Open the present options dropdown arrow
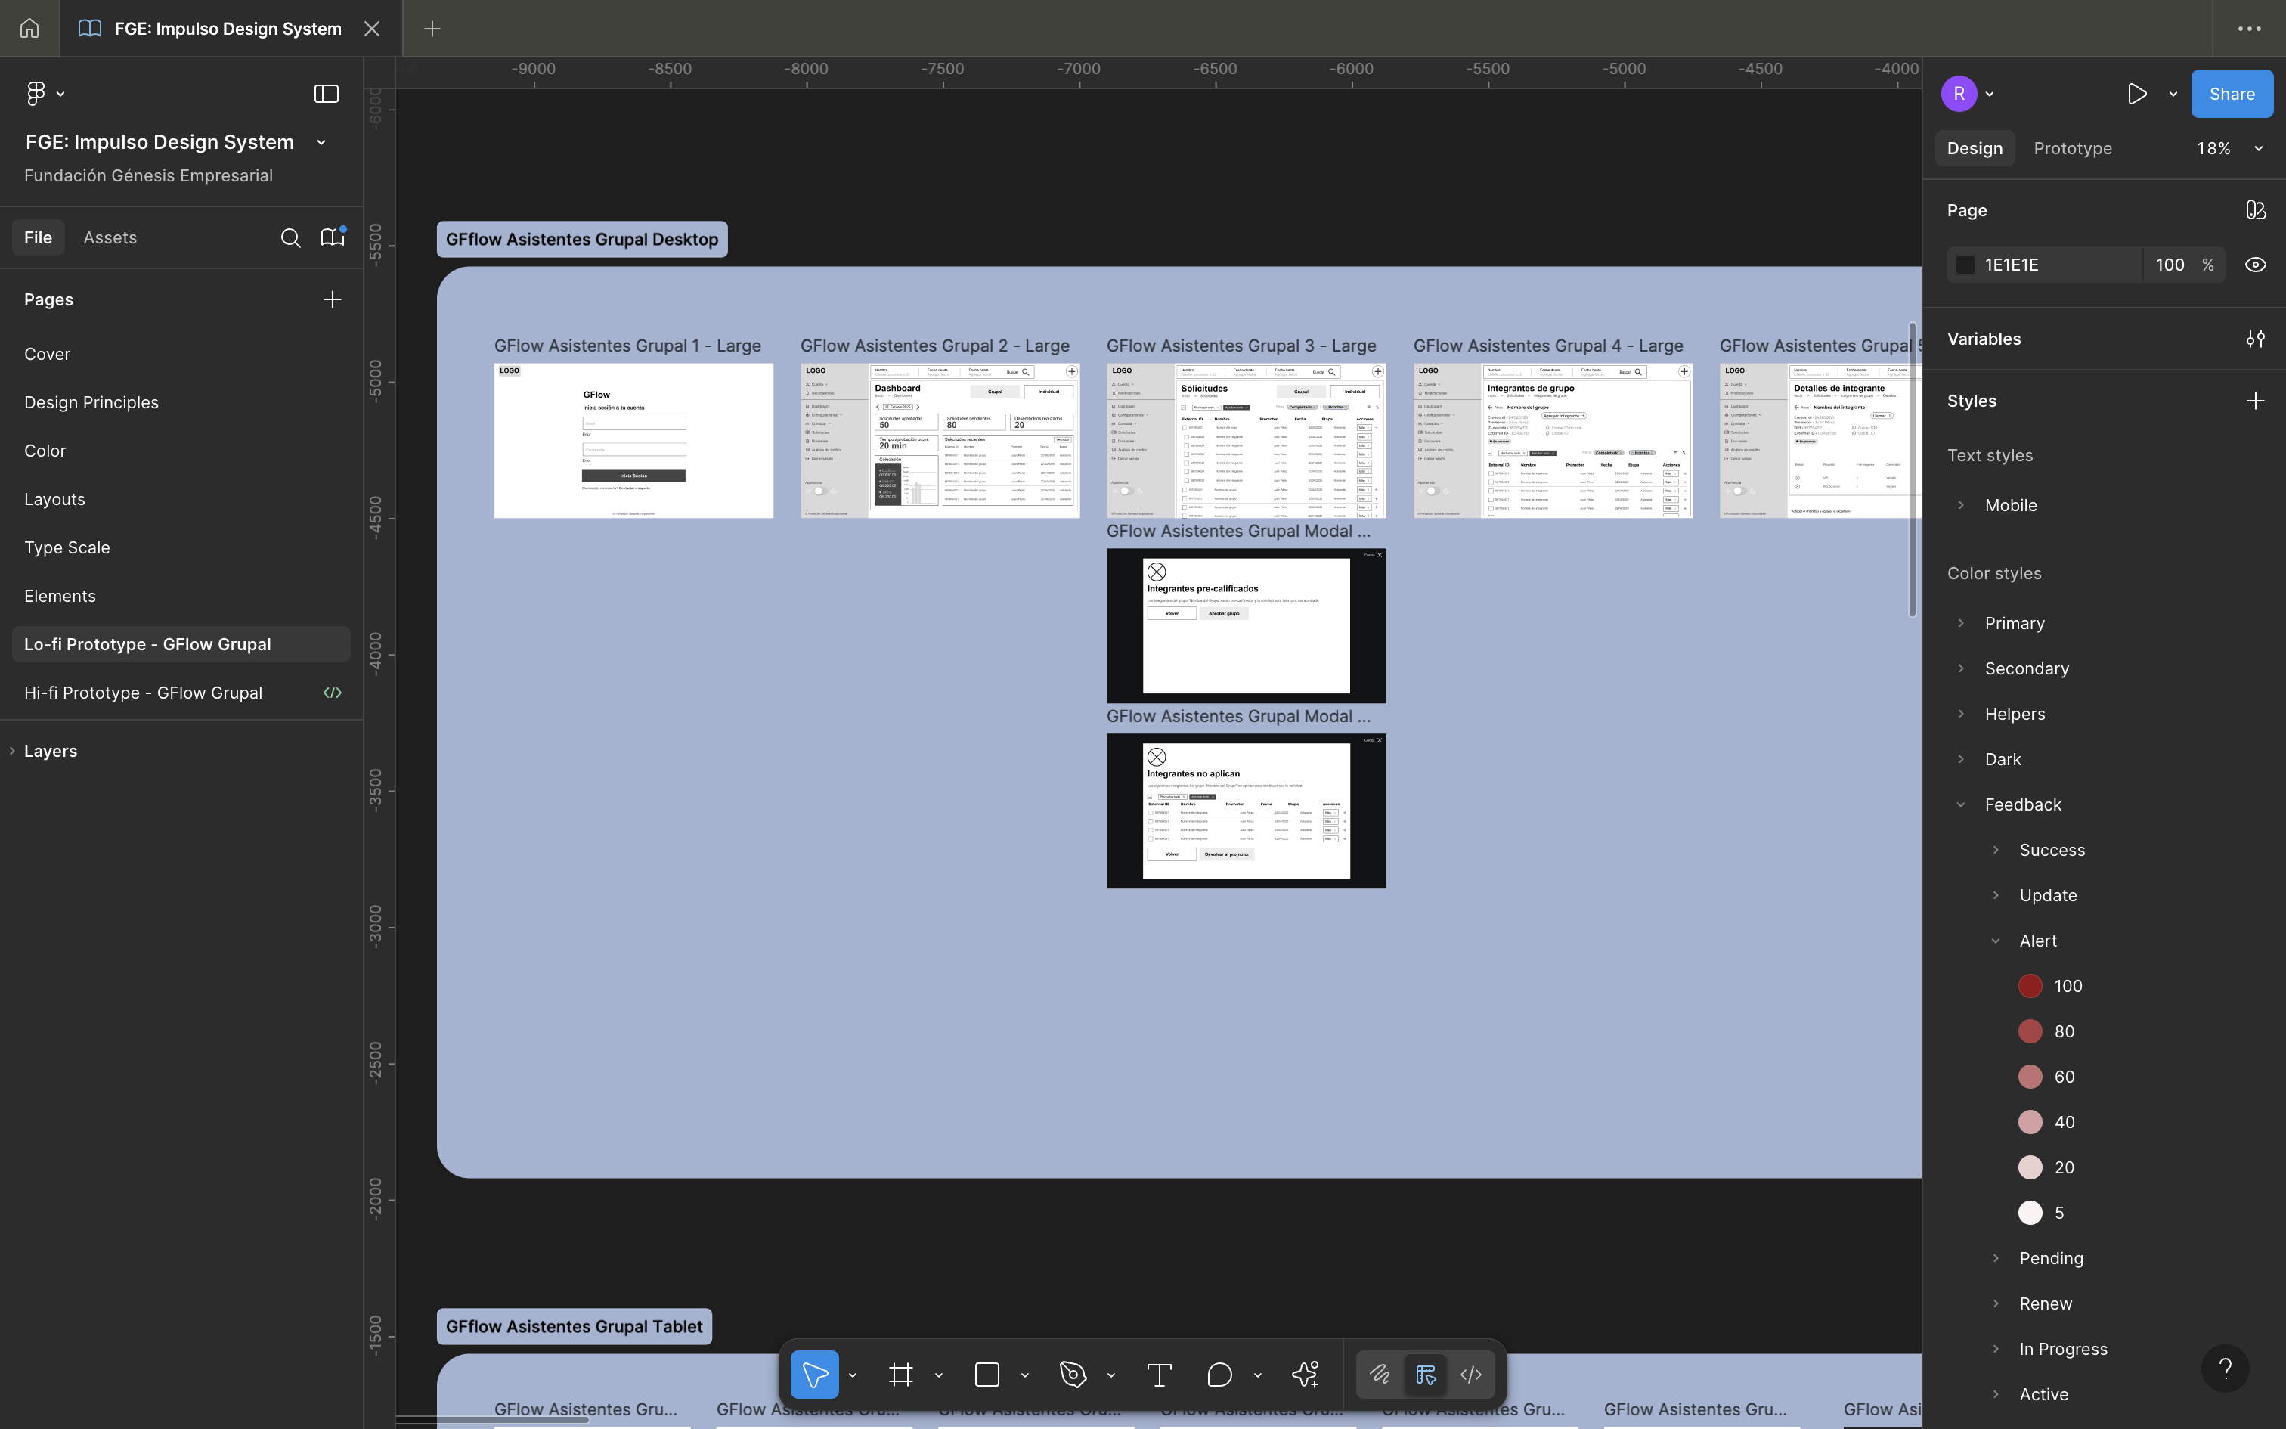The width and height of the screenshot is (2286, 1429). point(2173,94)
